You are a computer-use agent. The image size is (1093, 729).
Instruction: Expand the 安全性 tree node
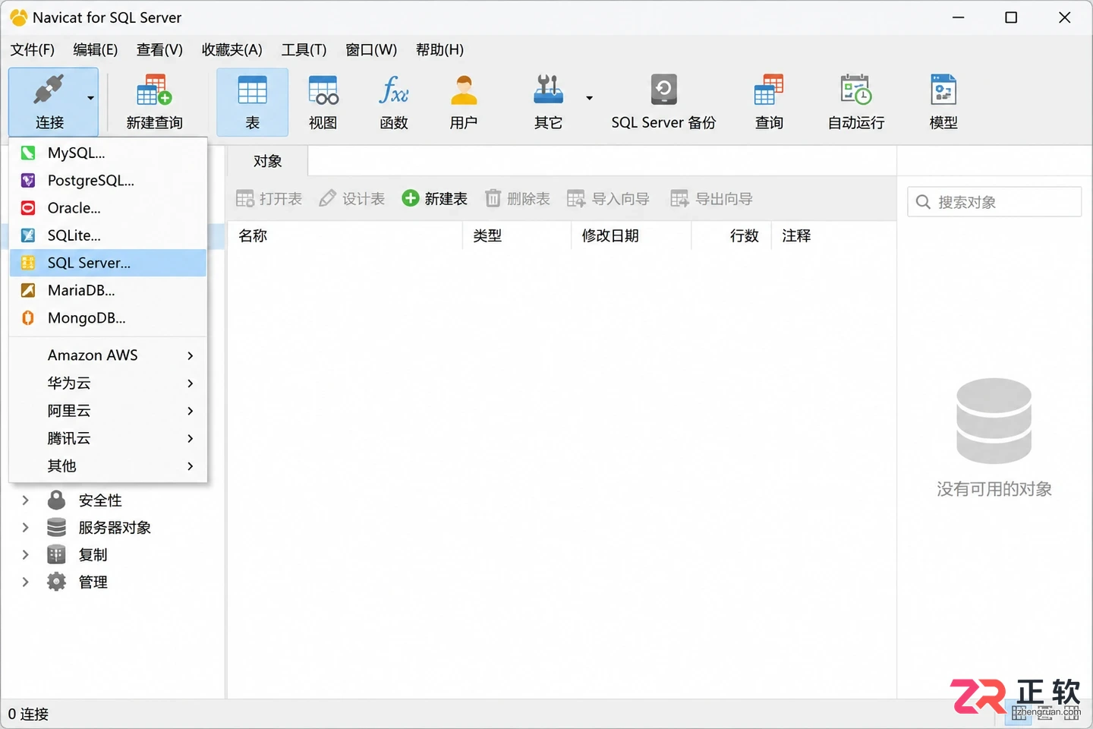[25, 500]
